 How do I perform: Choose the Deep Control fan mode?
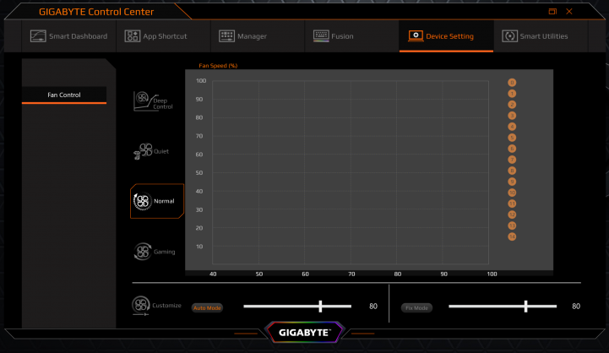click(x=153, y=101)
